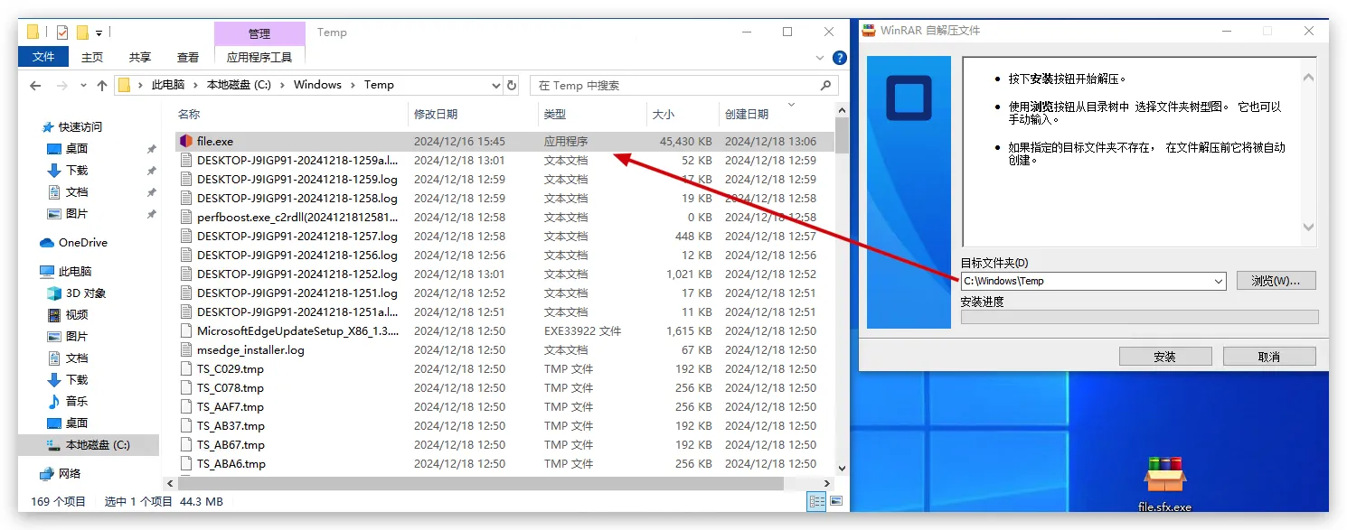Click the 浏览(W)... button
Screen dimensions: 1347x530
point(1276,281)
